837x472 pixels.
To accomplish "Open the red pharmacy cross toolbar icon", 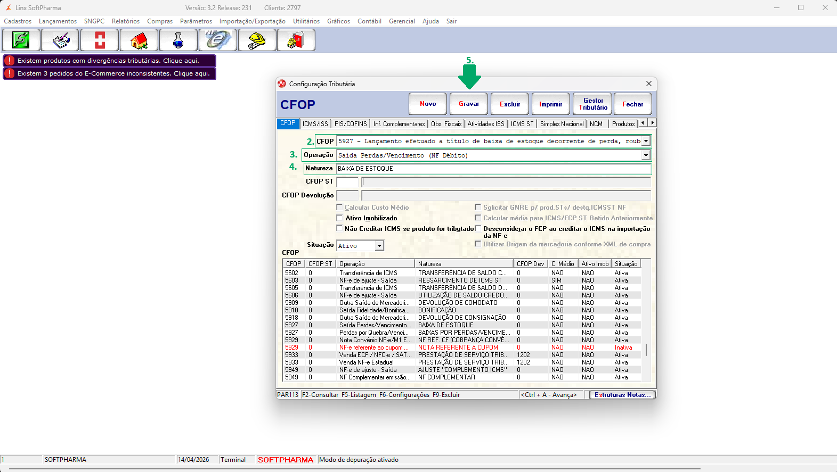I will tap(100, 40).
